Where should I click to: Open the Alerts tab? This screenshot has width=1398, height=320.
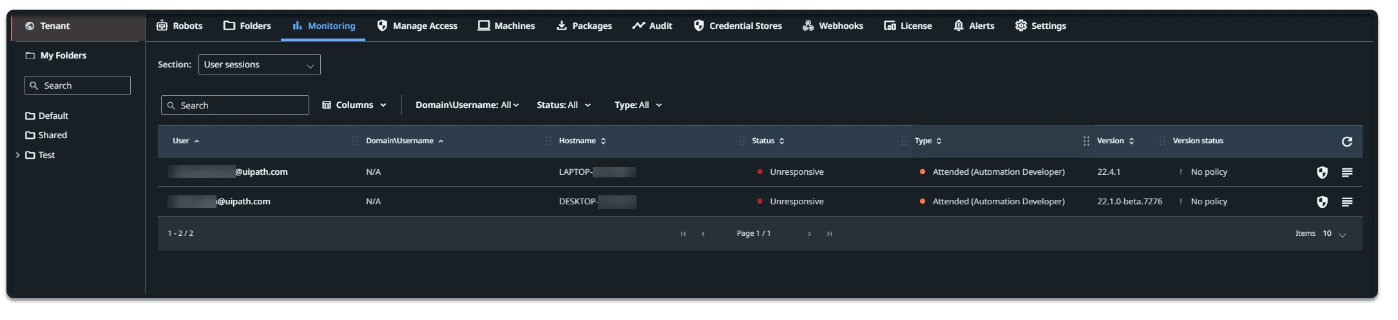(x=973, y=26)
